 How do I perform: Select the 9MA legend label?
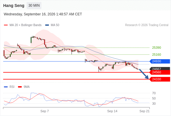pyautogui.click(x=27, y=87)
